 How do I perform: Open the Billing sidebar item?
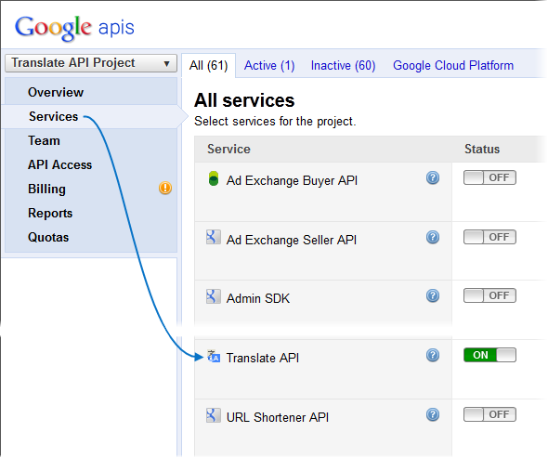(x=46, y=189)
